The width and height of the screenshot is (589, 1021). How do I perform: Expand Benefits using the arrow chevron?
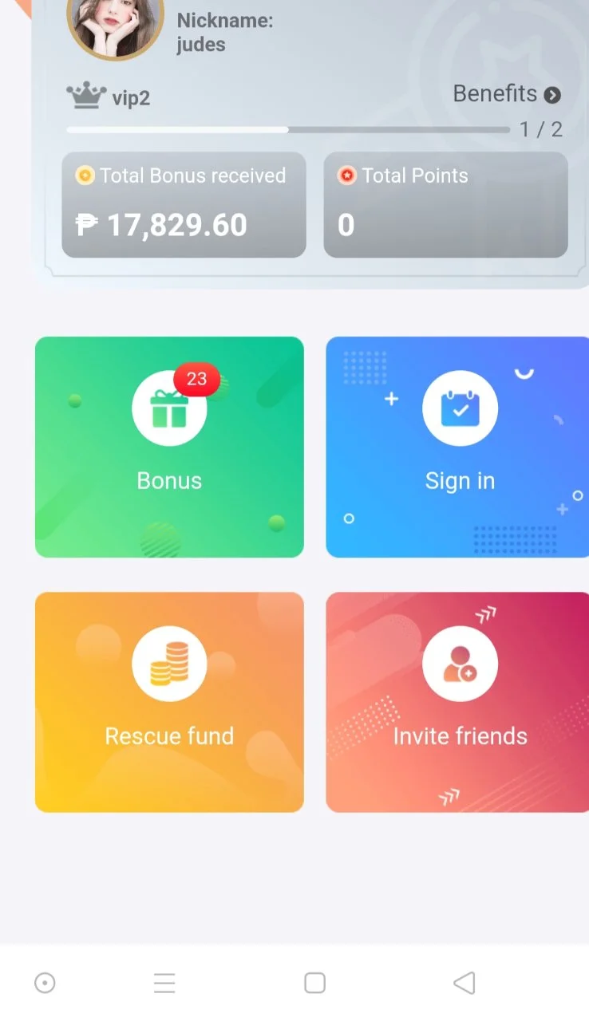click(x=552, y=95)
